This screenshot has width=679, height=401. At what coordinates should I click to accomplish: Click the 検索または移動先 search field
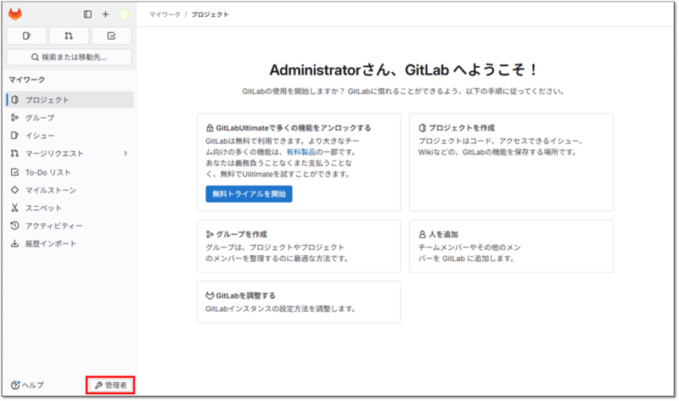coord(70,57)
